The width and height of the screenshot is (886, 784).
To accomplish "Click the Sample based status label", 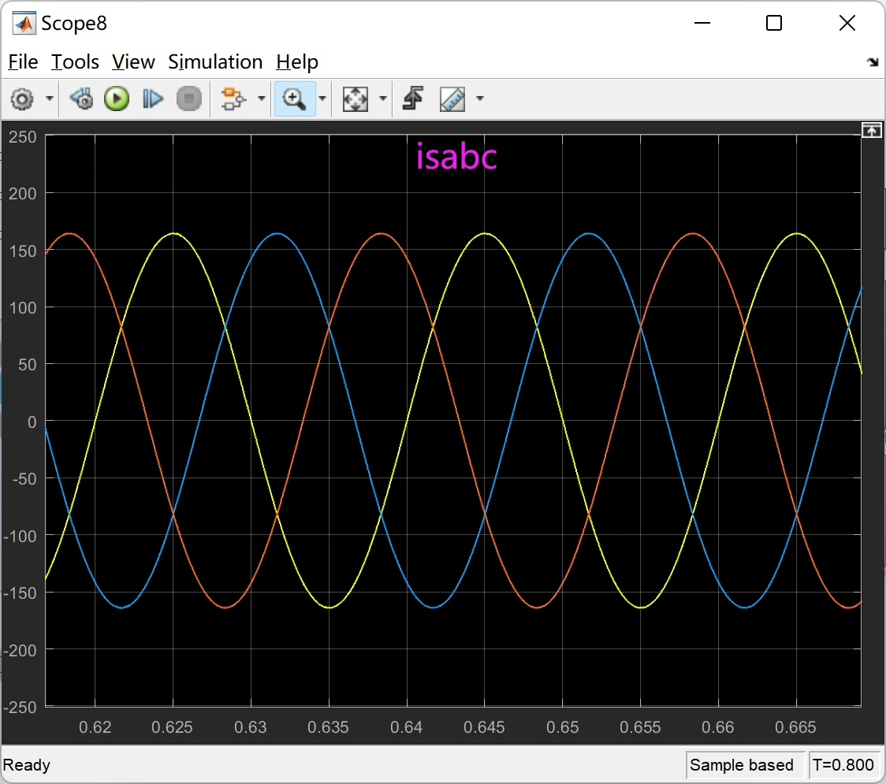I will (x=742, y=765).
